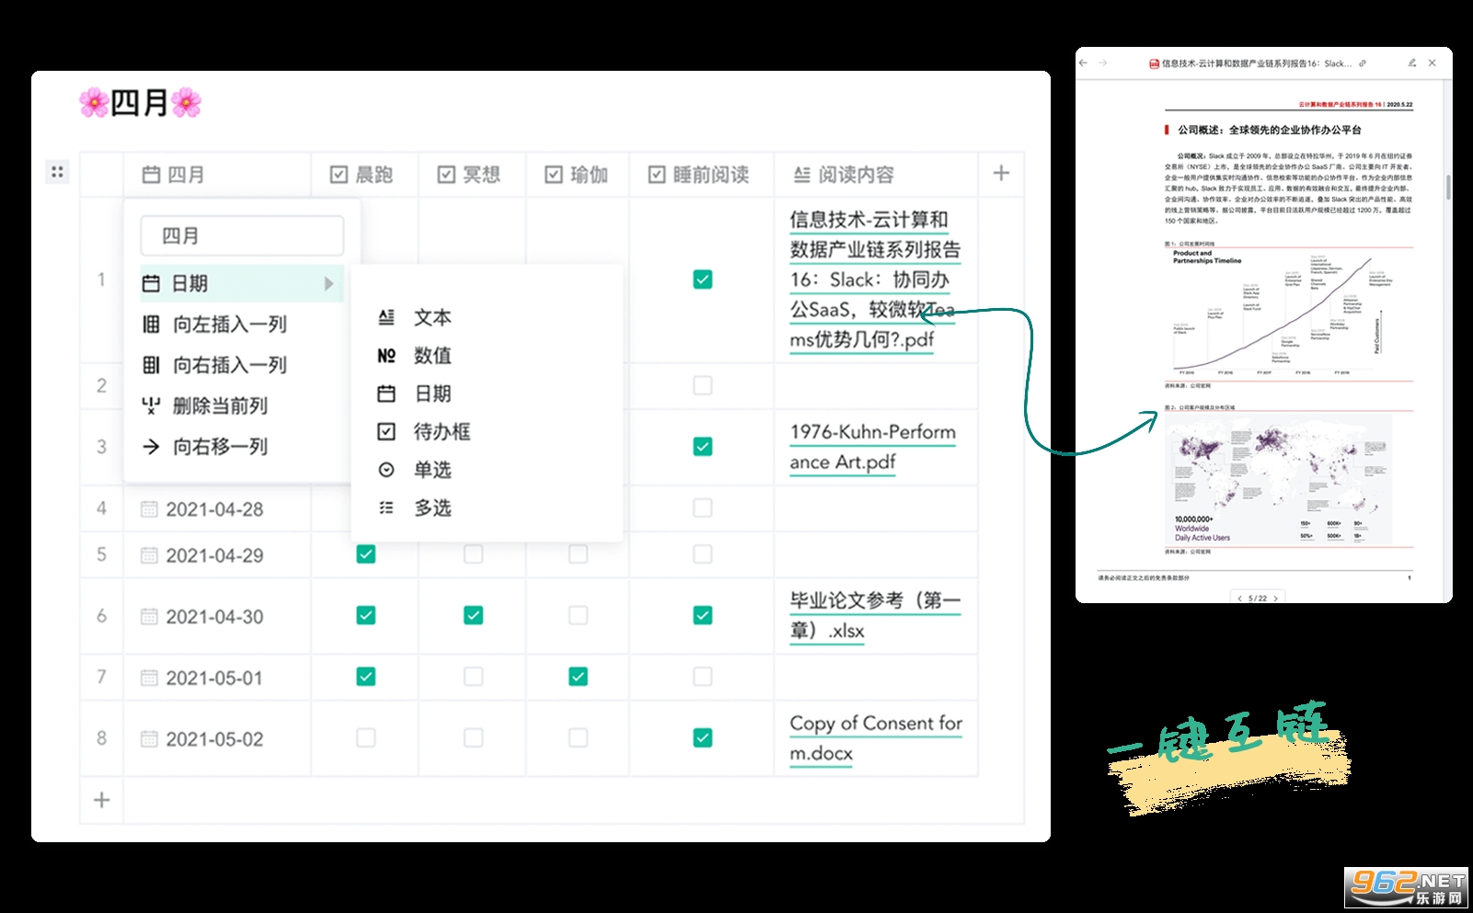
Task: Select 删除当前列 from the column menu
Action: [220, 405]
